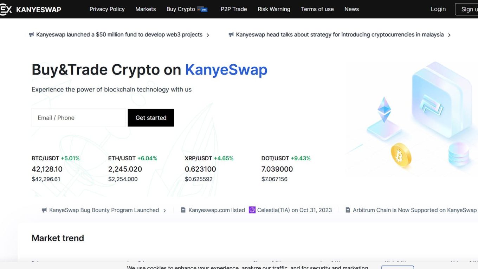Click the purple Celestia TIA coin icon

click(252, 210)
